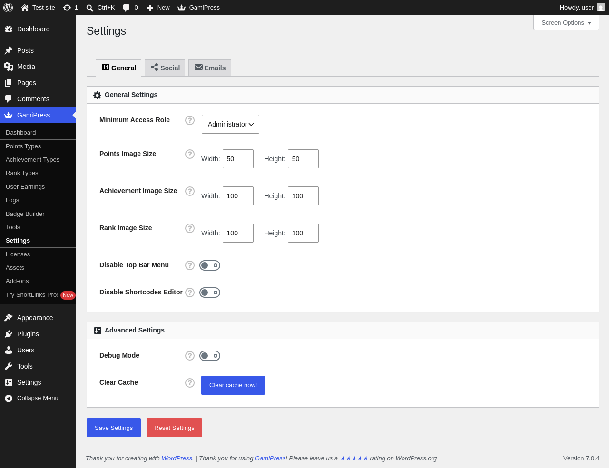Focus the Achievement Image Size width field
The width and height of the screenshot is (609, 468).
coord(238,196)
